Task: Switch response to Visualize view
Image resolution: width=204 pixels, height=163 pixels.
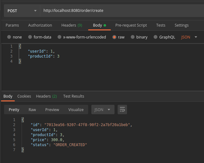Action: coord(76,110)
